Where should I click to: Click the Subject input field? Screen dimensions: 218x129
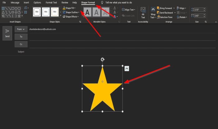coord(122,52)
